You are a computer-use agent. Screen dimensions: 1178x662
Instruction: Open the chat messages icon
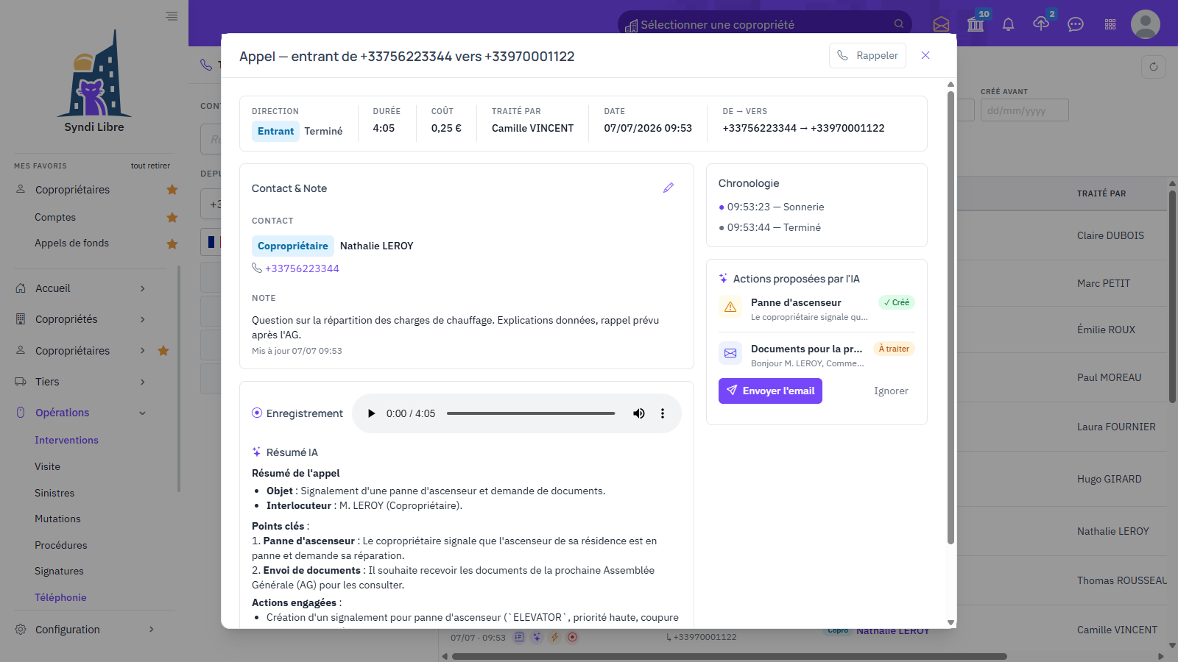click(1076, 24)
